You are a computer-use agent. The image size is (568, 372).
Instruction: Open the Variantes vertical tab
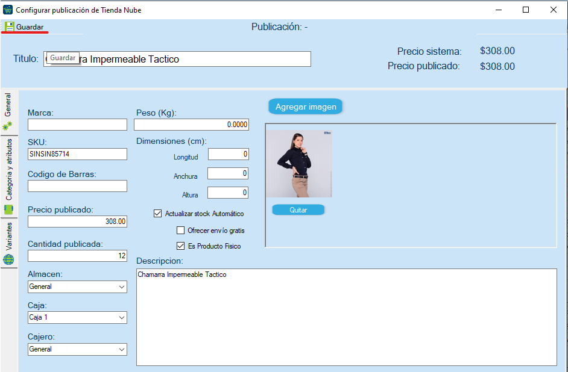point(8,243)
